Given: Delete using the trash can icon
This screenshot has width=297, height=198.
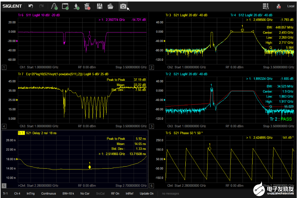Looking at the screenshot, I should pyautogui.click(x=87, y=6).
